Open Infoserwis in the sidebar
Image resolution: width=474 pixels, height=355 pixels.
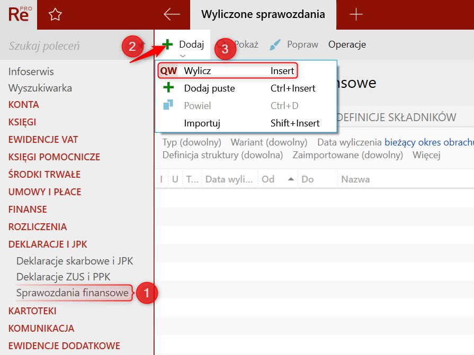pos(31,72)
